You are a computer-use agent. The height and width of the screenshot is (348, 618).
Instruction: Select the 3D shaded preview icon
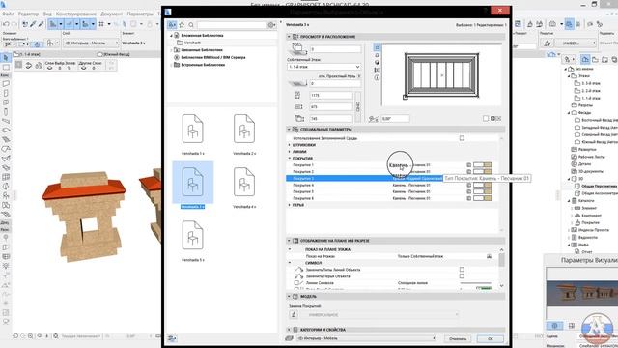pos(377,62)
